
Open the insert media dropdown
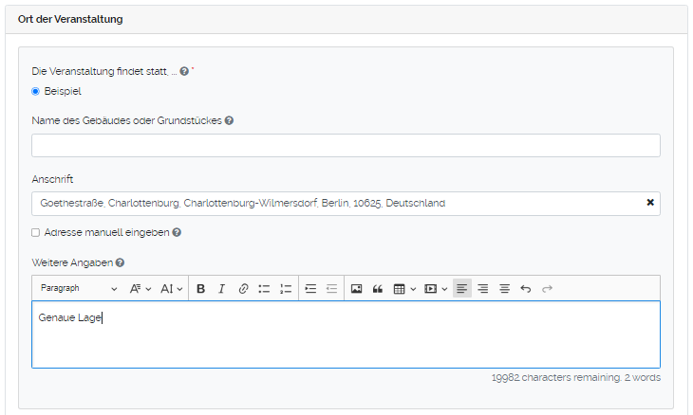point(436,289)
